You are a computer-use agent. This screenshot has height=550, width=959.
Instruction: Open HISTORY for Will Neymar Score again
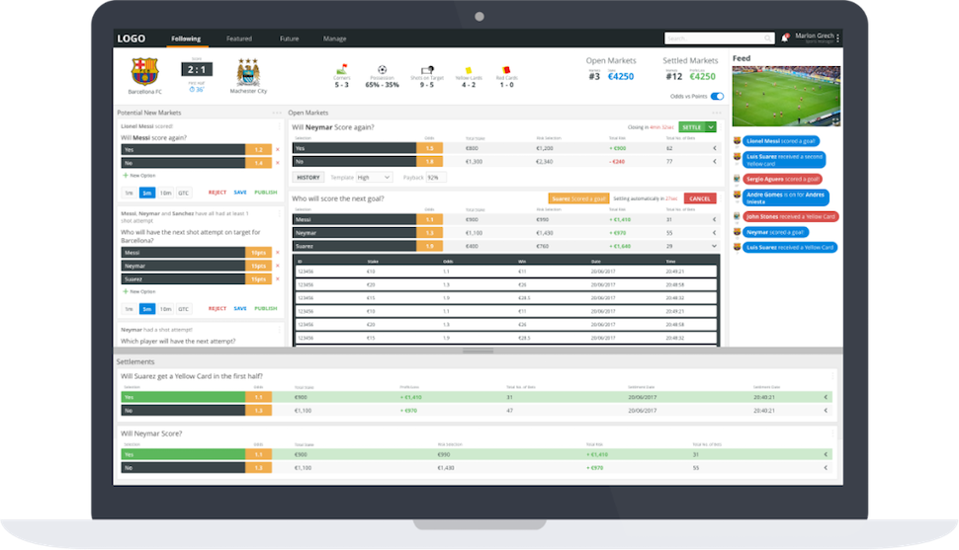click(308, 177)
